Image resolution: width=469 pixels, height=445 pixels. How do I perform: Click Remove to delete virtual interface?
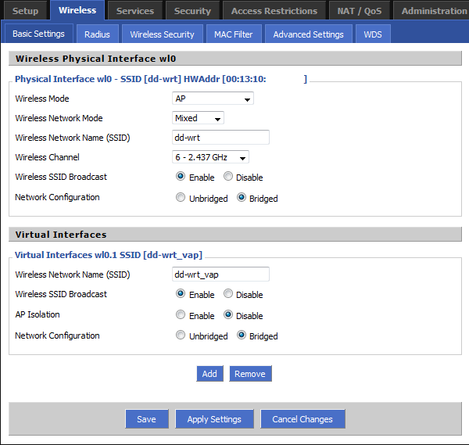[250, 374]
